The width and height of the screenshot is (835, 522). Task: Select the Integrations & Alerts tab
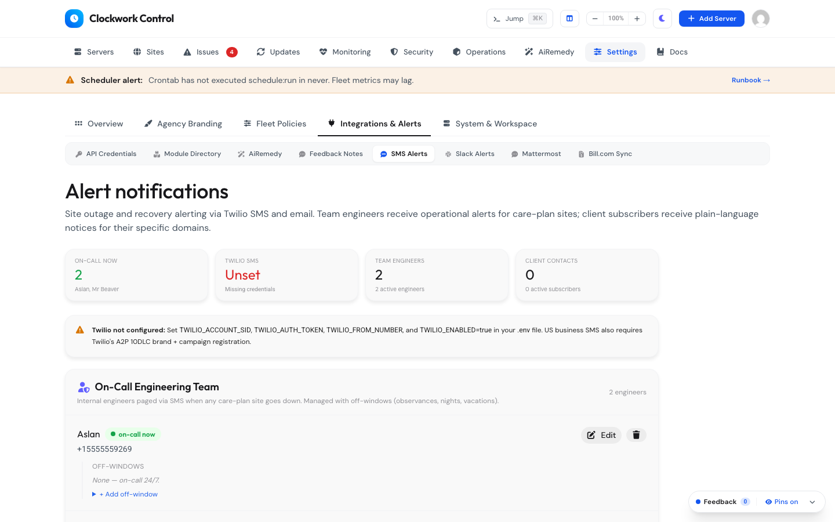[375, 124]
